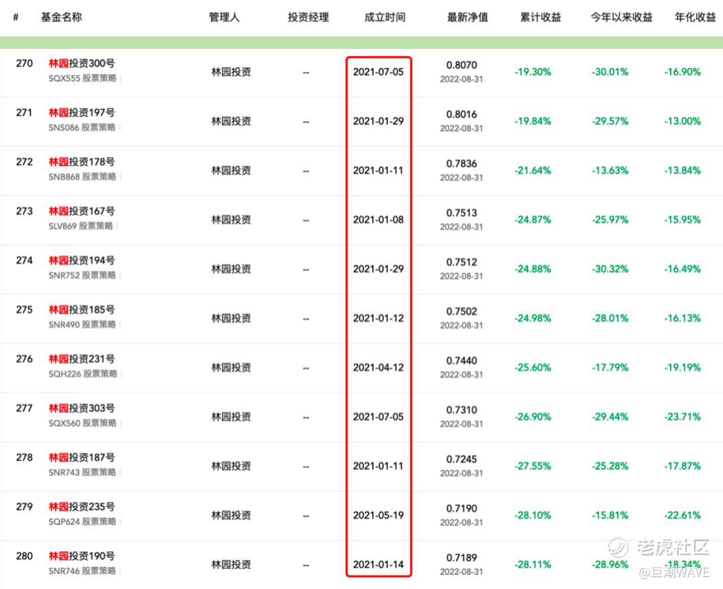Select fund code SQH226 股票策略
This screenshot has height=589, width=723.
[x=83, y=375]
